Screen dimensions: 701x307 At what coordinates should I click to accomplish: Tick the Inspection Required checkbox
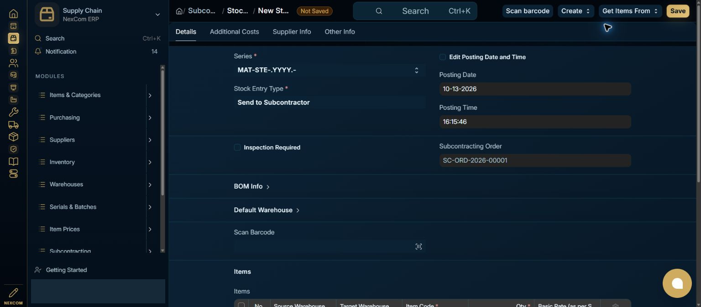[237, 147]
